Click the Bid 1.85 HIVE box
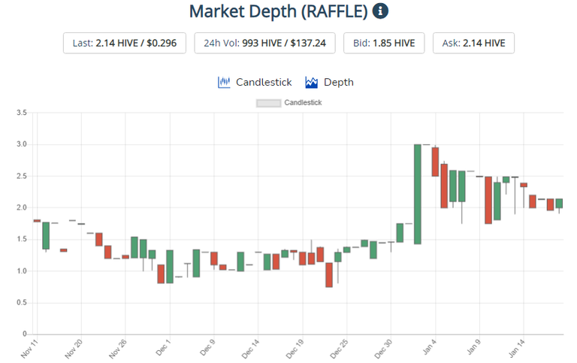This screenshot has height=363, width=577. (x=384, y=43)
